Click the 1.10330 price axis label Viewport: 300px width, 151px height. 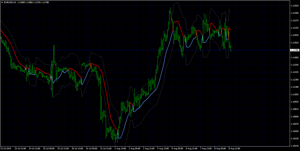coord(294,139)
